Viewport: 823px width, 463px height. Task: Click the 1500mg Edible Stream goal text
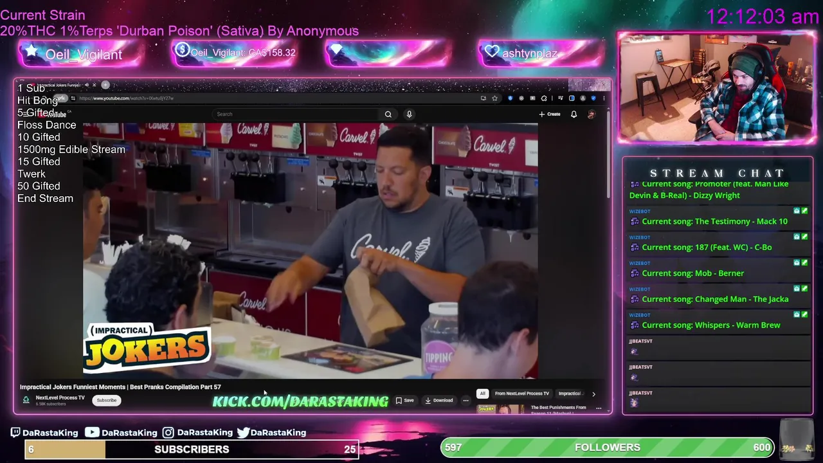click(71, 149)
